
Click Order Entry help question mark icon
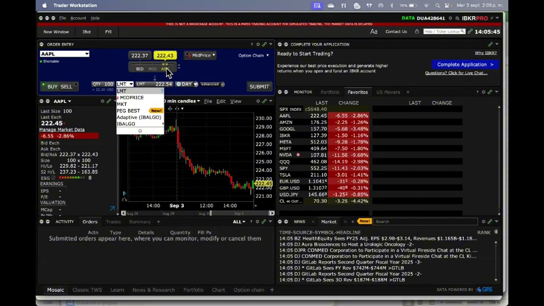click(252, 44)
